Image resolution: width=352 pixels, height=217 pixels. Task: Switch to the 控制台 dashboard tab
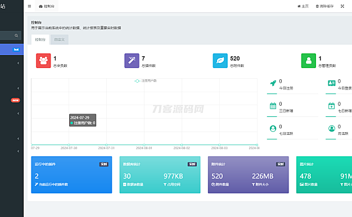click(40, 39)
